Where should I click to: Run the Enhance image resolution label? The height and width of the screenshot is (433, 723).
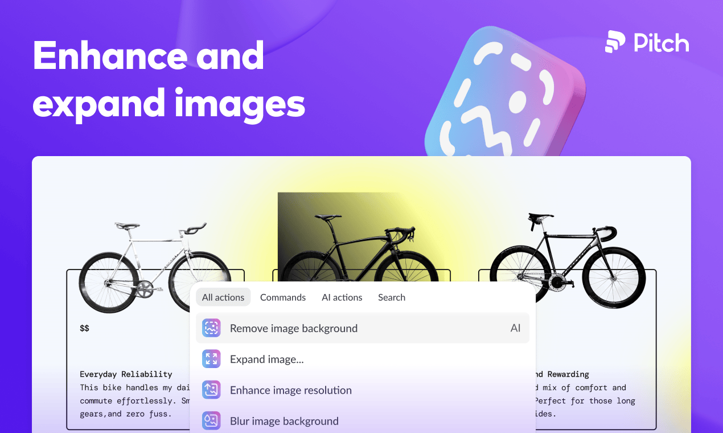(x=291, y=390)
